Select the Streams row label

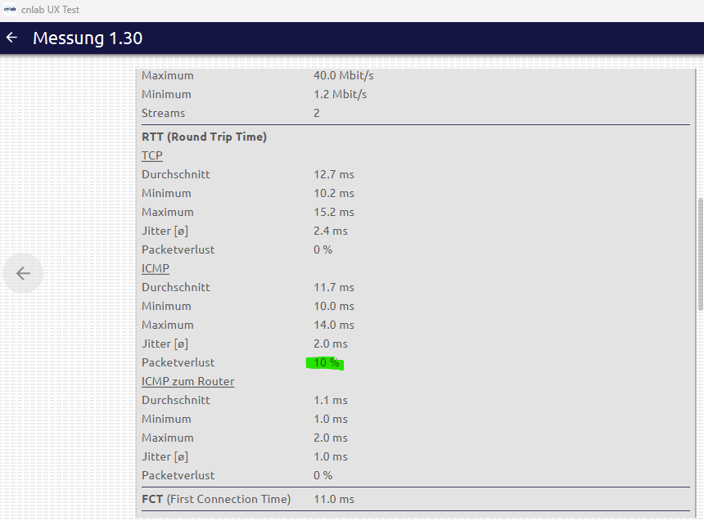pos(163,113)
